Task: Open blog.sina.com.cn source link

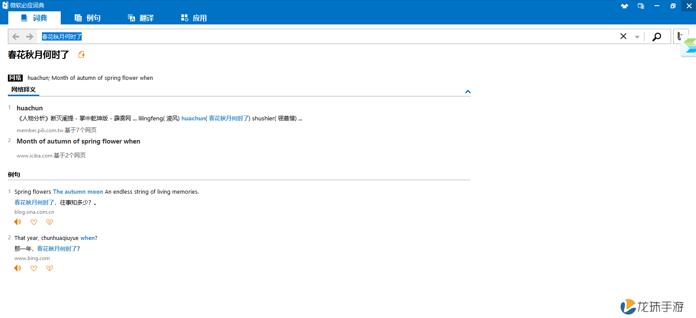Action: pos(34,212)
